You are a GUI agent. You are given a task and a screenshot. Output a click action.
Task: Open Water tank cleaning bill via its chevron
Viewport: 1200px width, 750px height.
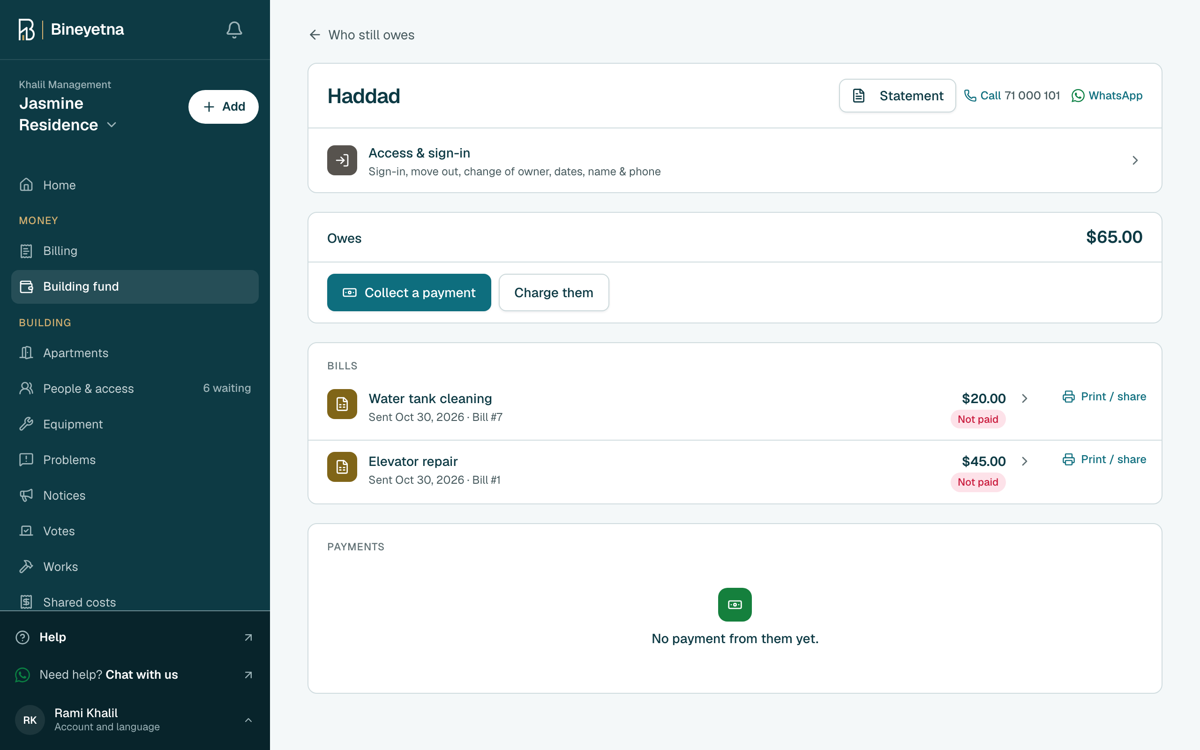click(x=1025, y=398)
